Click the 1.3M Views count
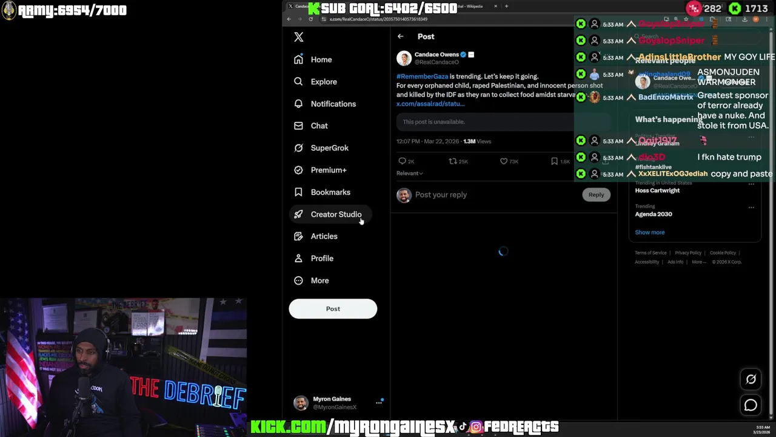 [477, 141]
